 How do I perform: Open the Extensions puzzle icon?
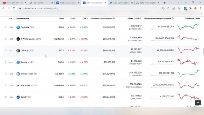190,8
